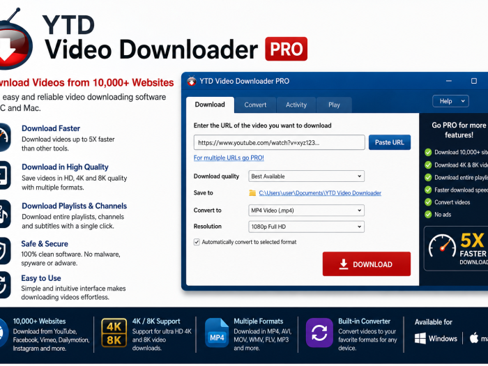488x366 pixels.
Task: Click the Built-in Converter heading
Action: pyautogui.click(x=364, y=321)
